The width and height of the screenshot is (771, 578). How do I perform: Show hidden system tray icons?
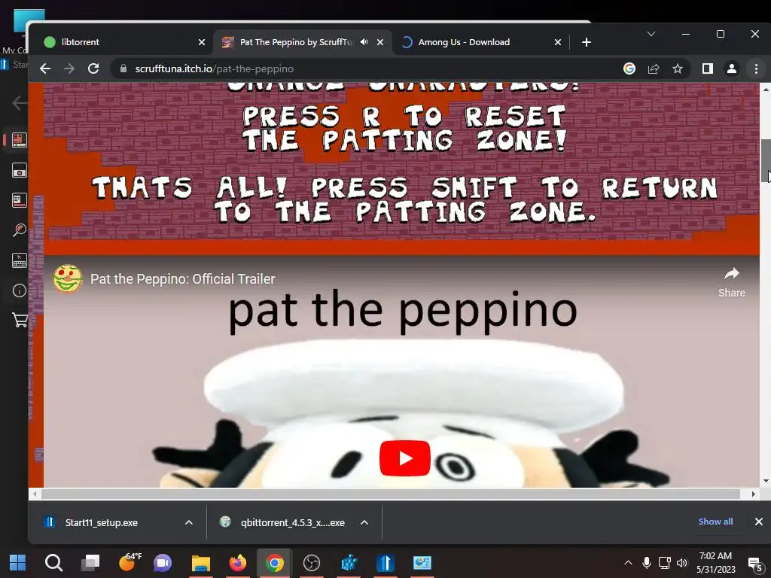(628, 563)
